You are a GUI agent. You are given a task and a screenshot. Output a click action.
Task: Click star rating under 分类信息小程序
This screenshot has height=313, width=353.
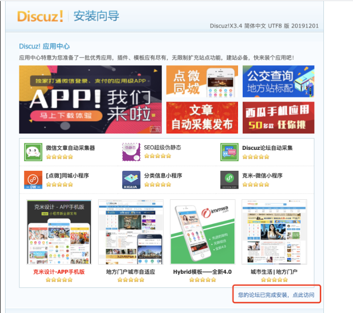(157, 185)
